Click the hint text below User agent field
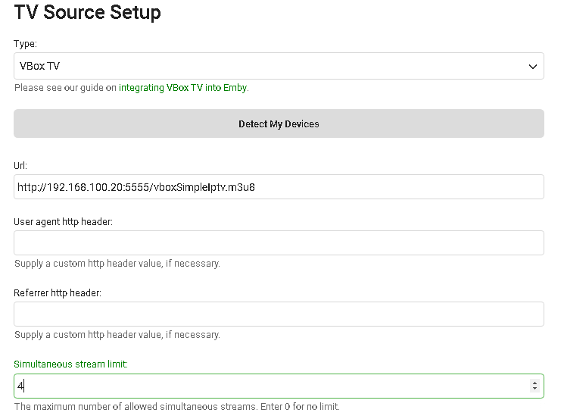The width and height of the screenshot is (564, 419). tap(117, 264)
